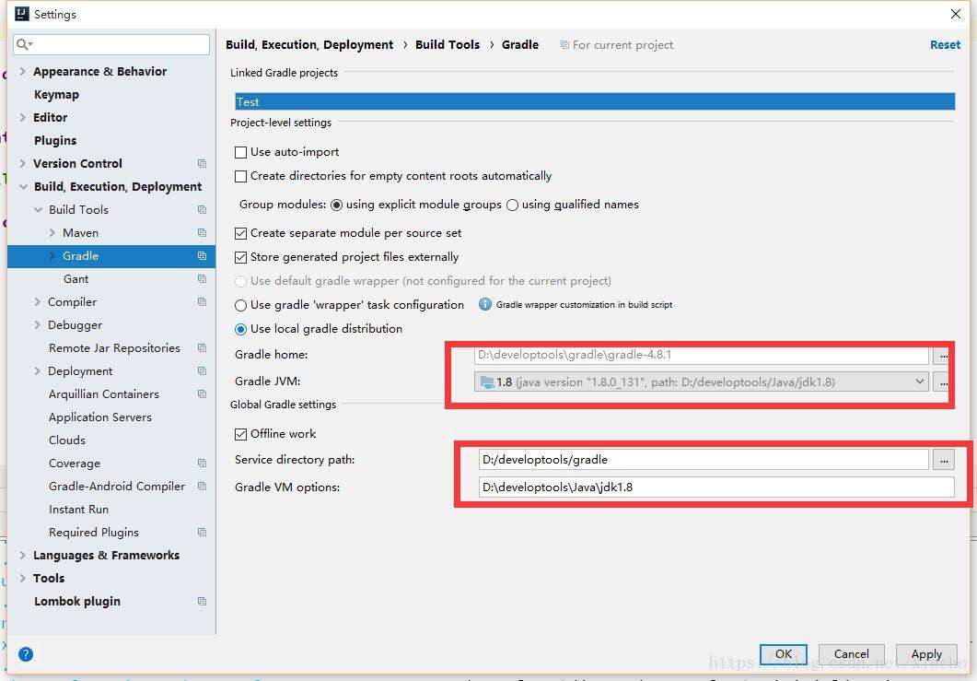
Task: Browse for Gradle JVM path
Action: pos(943,382)
